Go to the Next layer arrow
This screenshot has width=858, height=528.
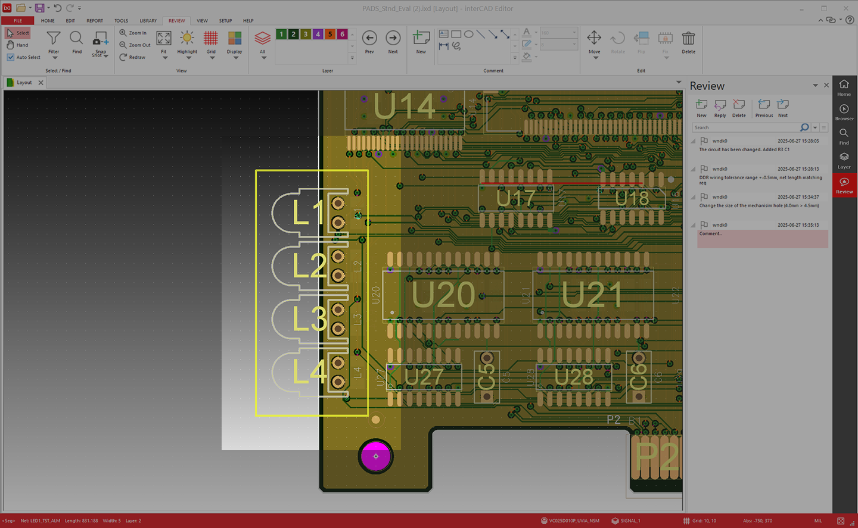[x=393, y=42]
